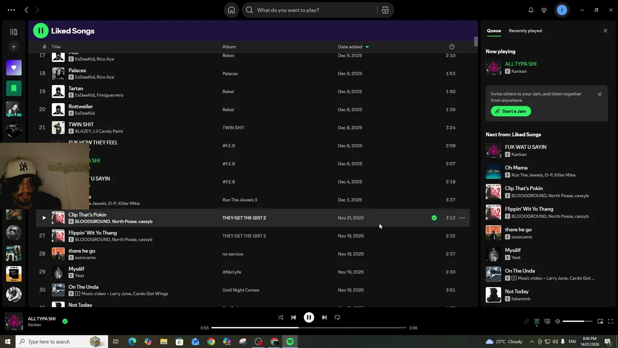Open the Rebel album link on the Tartan row

point(228,91)
